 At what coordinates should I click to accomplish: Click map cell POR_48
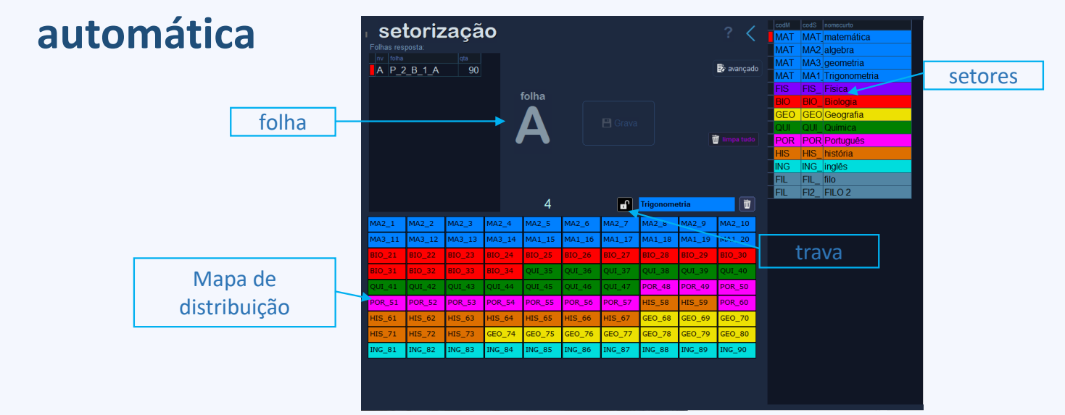tap(659, 287)
